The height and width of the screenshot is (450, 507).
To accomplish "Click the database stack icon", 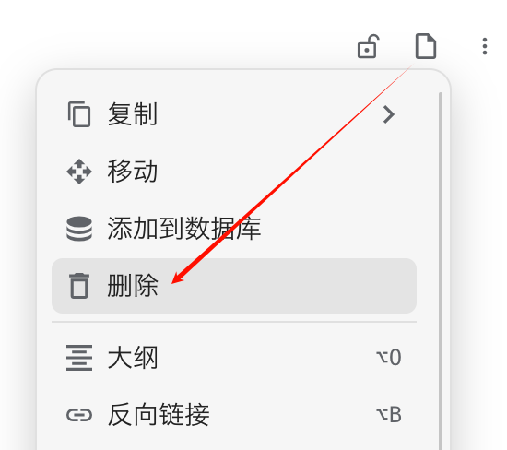I will click(79, 229).
